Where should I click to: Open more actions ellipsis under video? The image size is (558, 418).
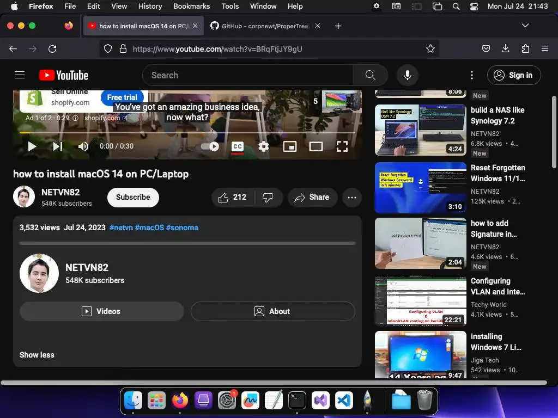pos(352,197)
